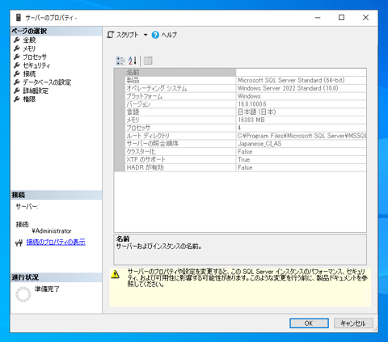Select version value 16.0.1000.6
This screenshot has height=342, width=388.
pyautogui.click(x=252, y=104)
